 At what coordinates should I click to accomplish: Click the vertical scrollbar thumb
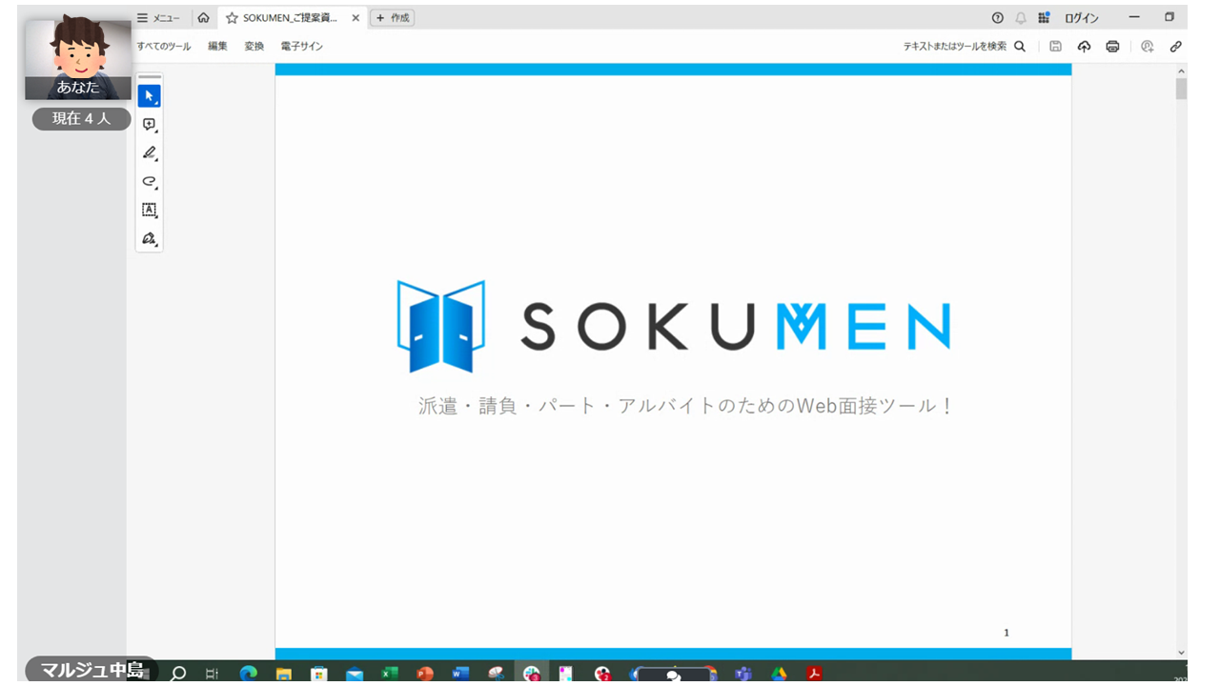coord(1182,89)
